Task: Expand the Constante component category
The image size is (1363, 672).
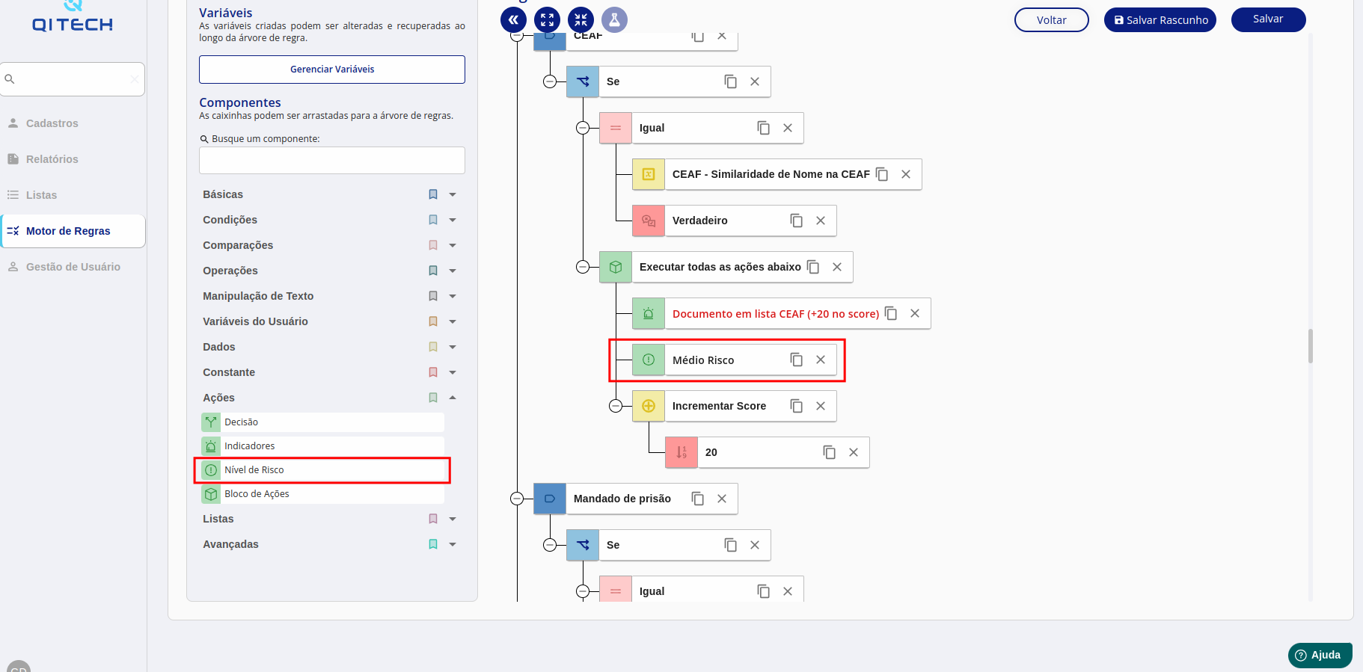Action: 453,372
